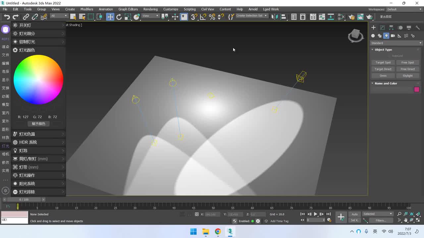Create a Target Spot light
Image resolution: width=424 pixels, height=238 pixels.
[383, 62]
